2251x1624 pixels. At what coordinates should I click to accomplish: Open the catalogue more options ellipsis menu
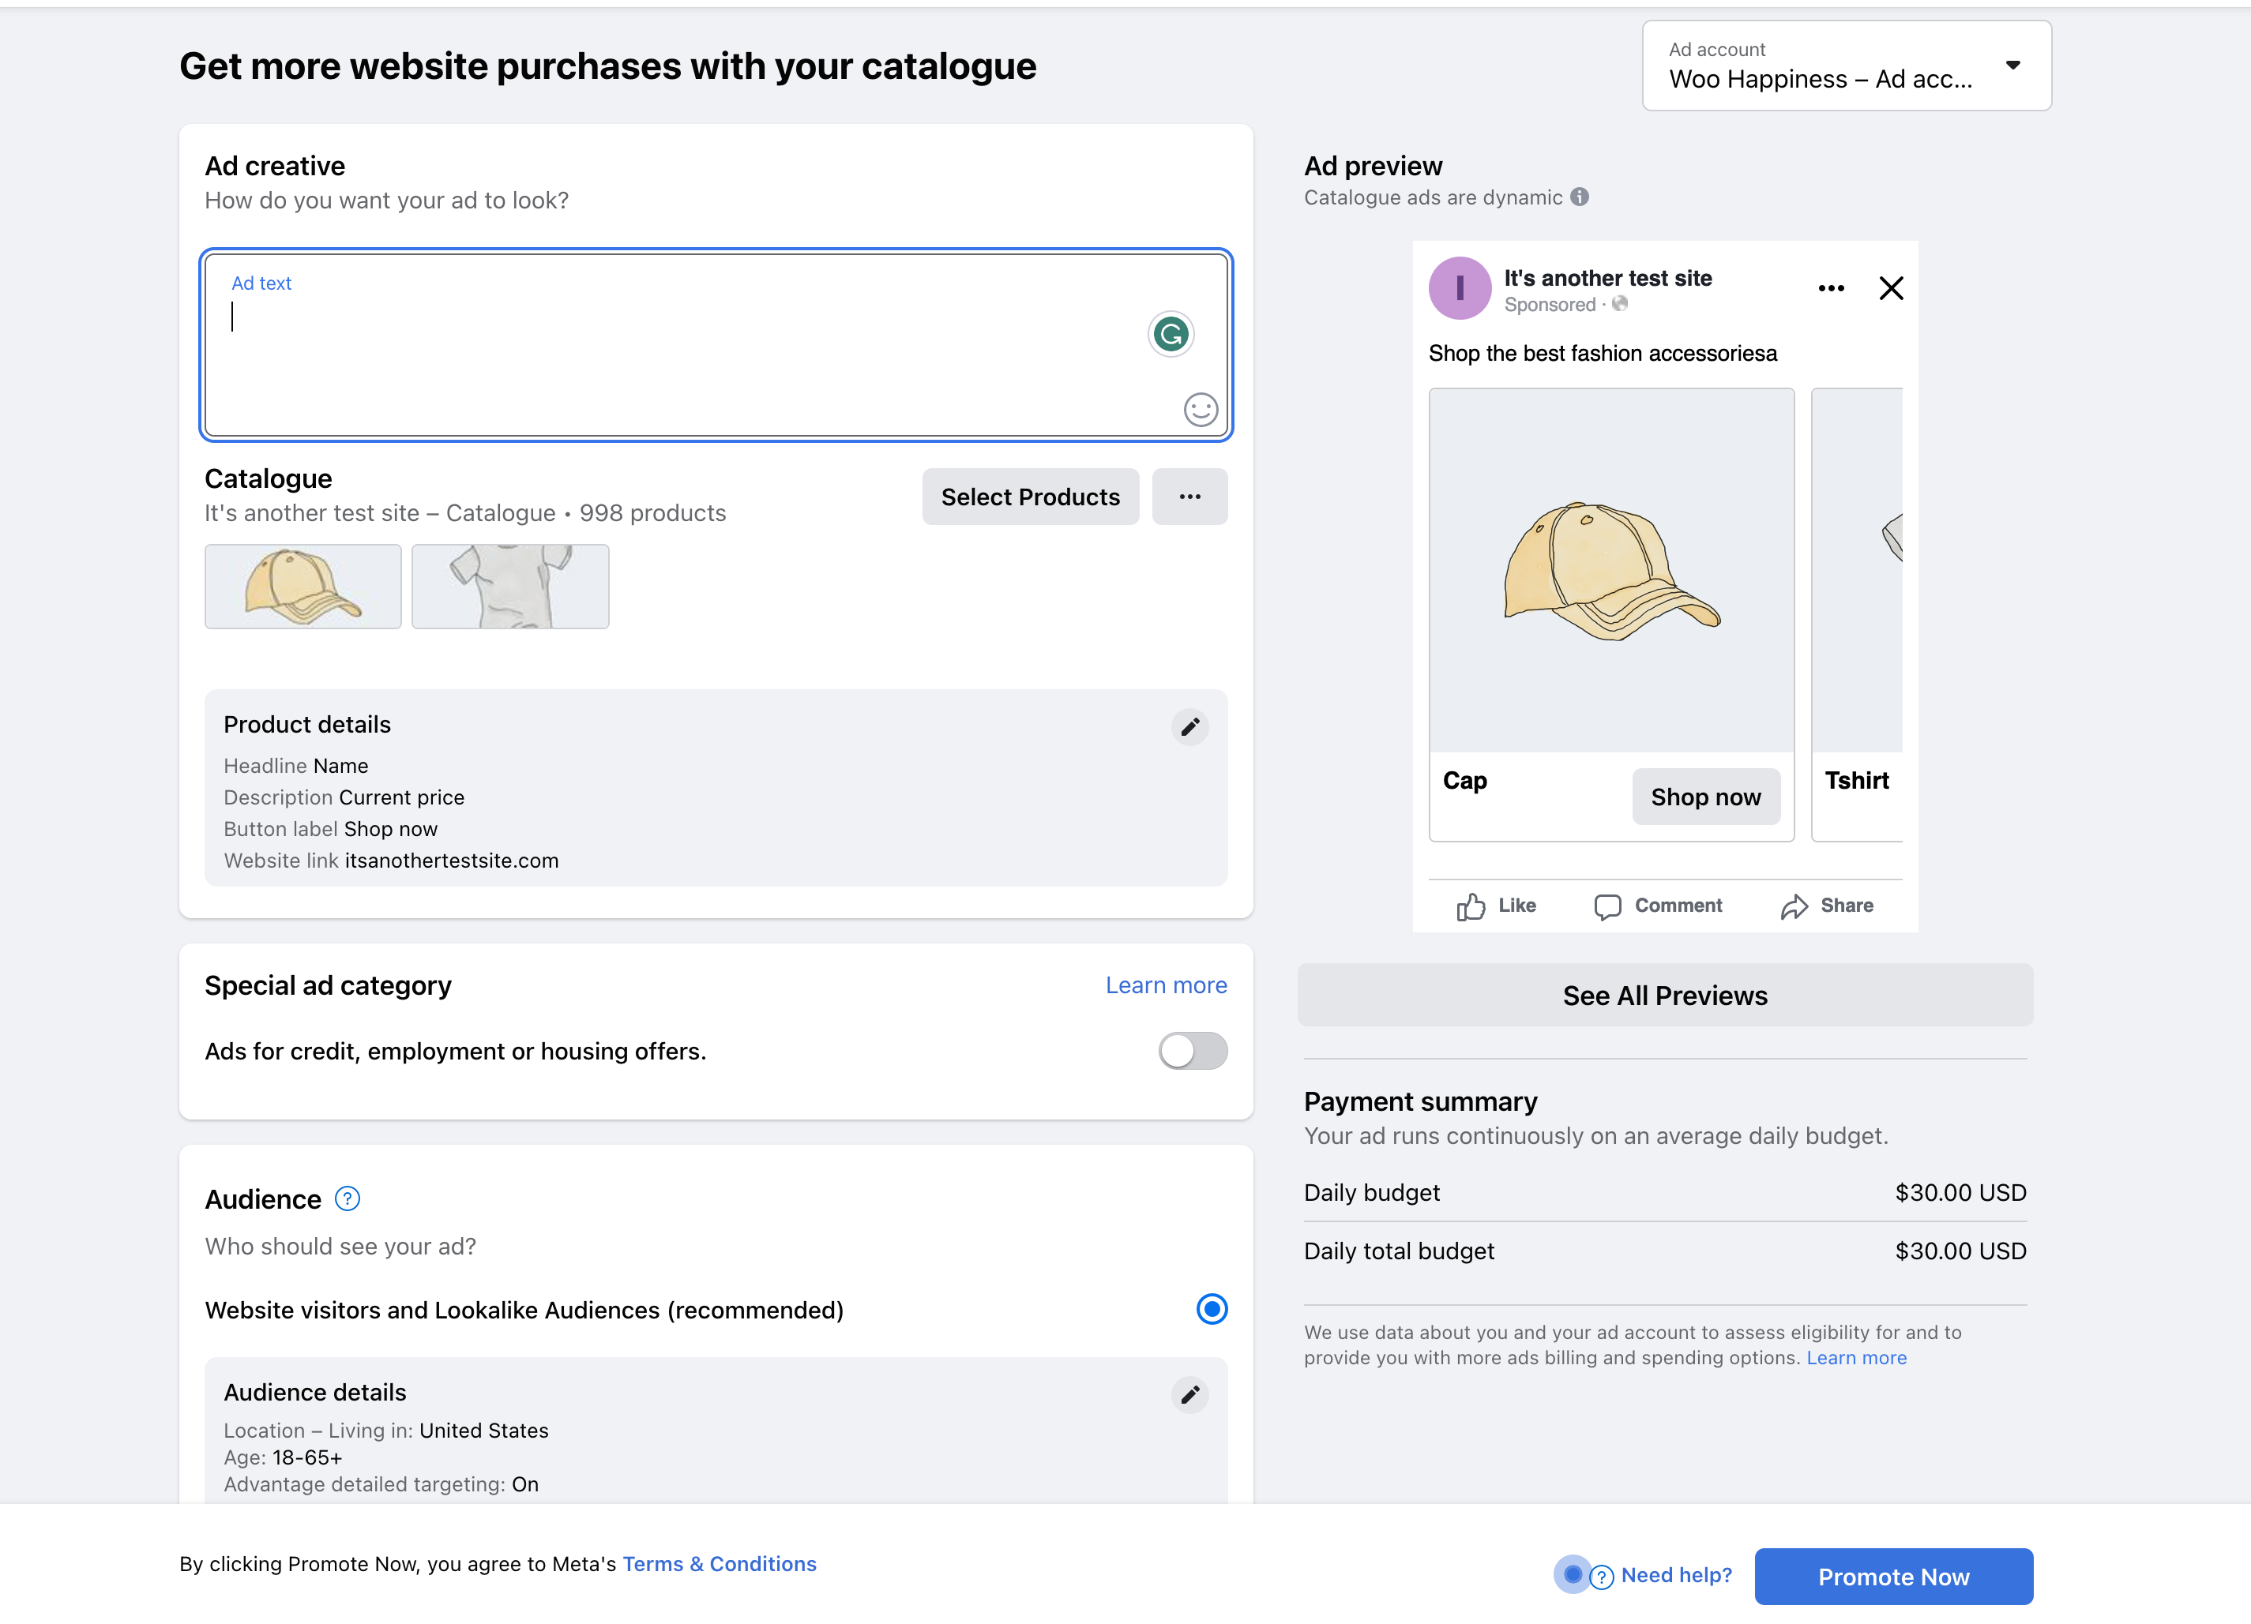1189,496
